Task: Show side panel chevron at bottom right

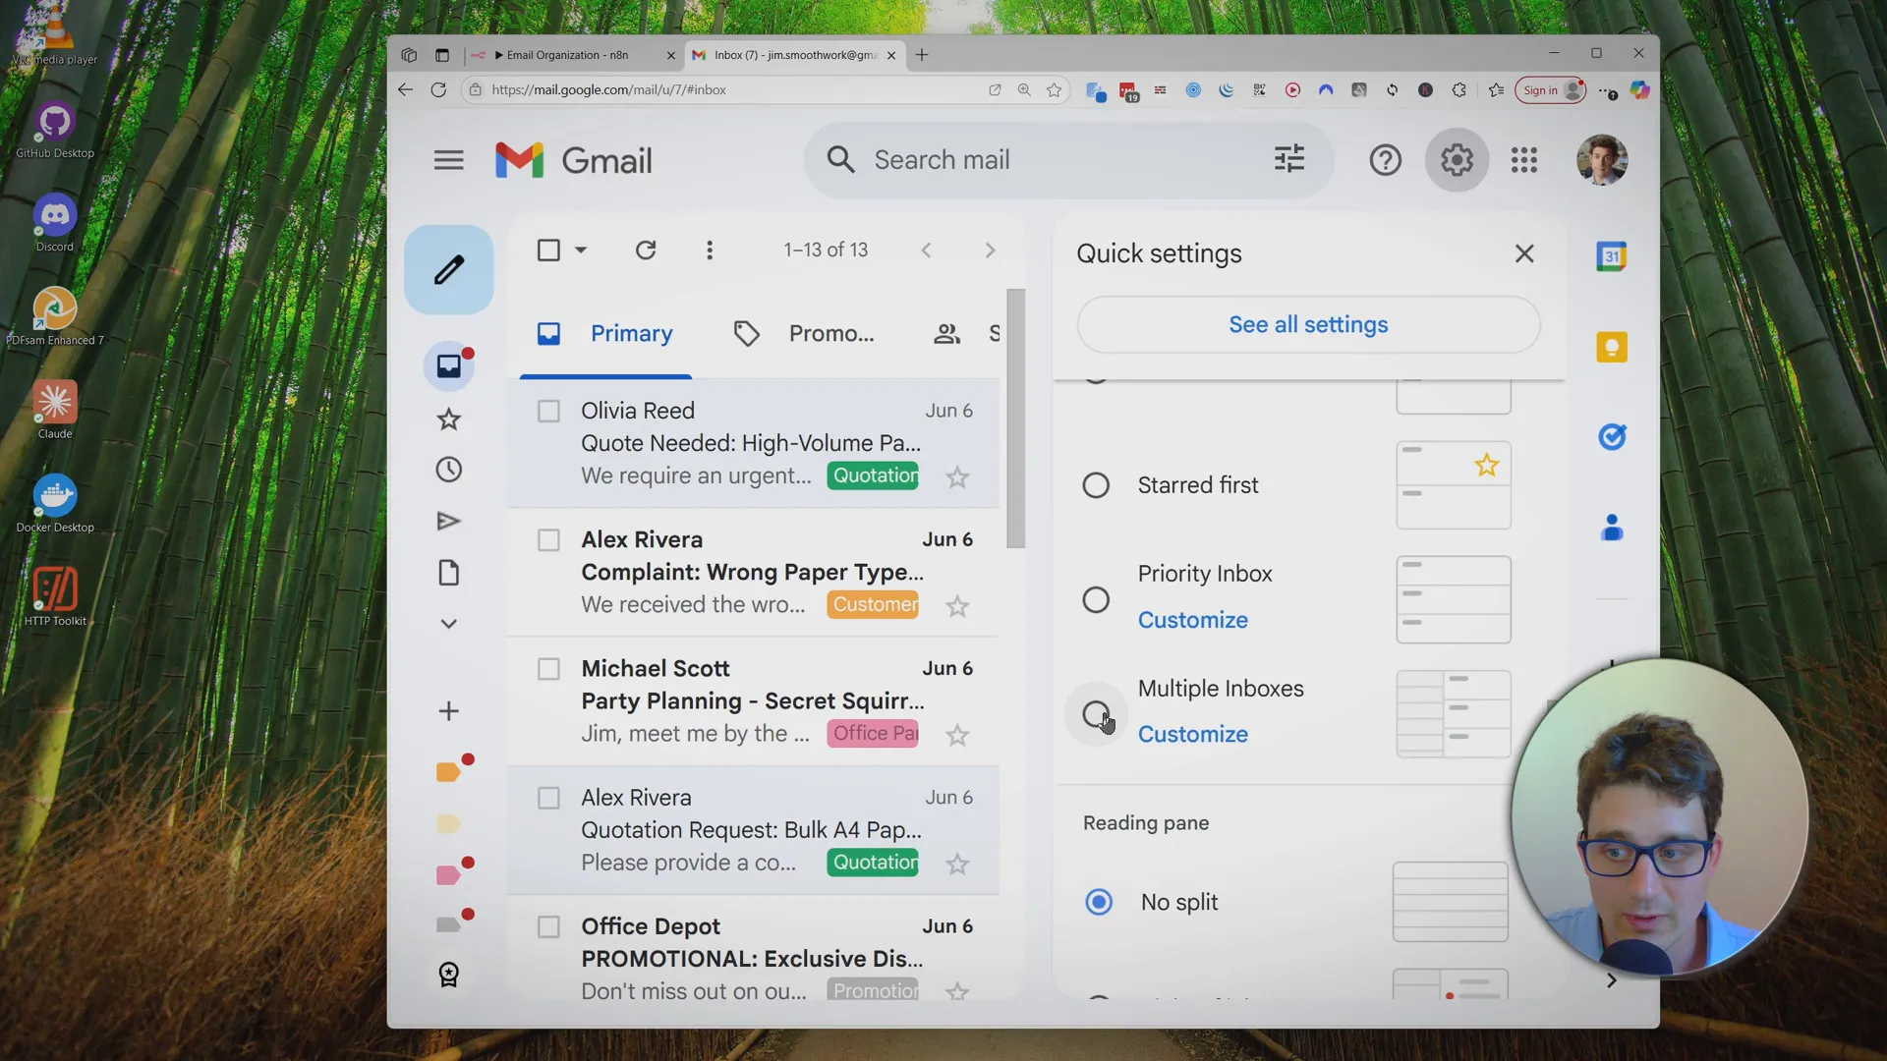Action: pos(1611,979)
